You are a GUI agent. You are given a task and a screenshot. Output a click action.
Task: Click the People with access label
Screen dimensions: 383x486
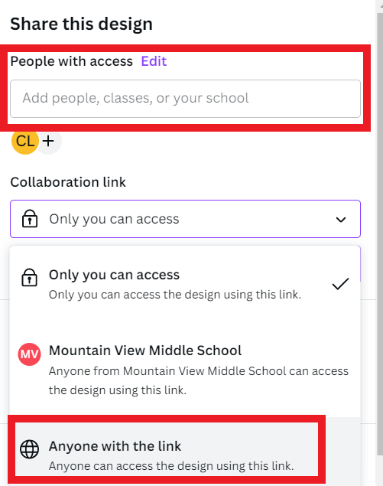coord(72,61)
